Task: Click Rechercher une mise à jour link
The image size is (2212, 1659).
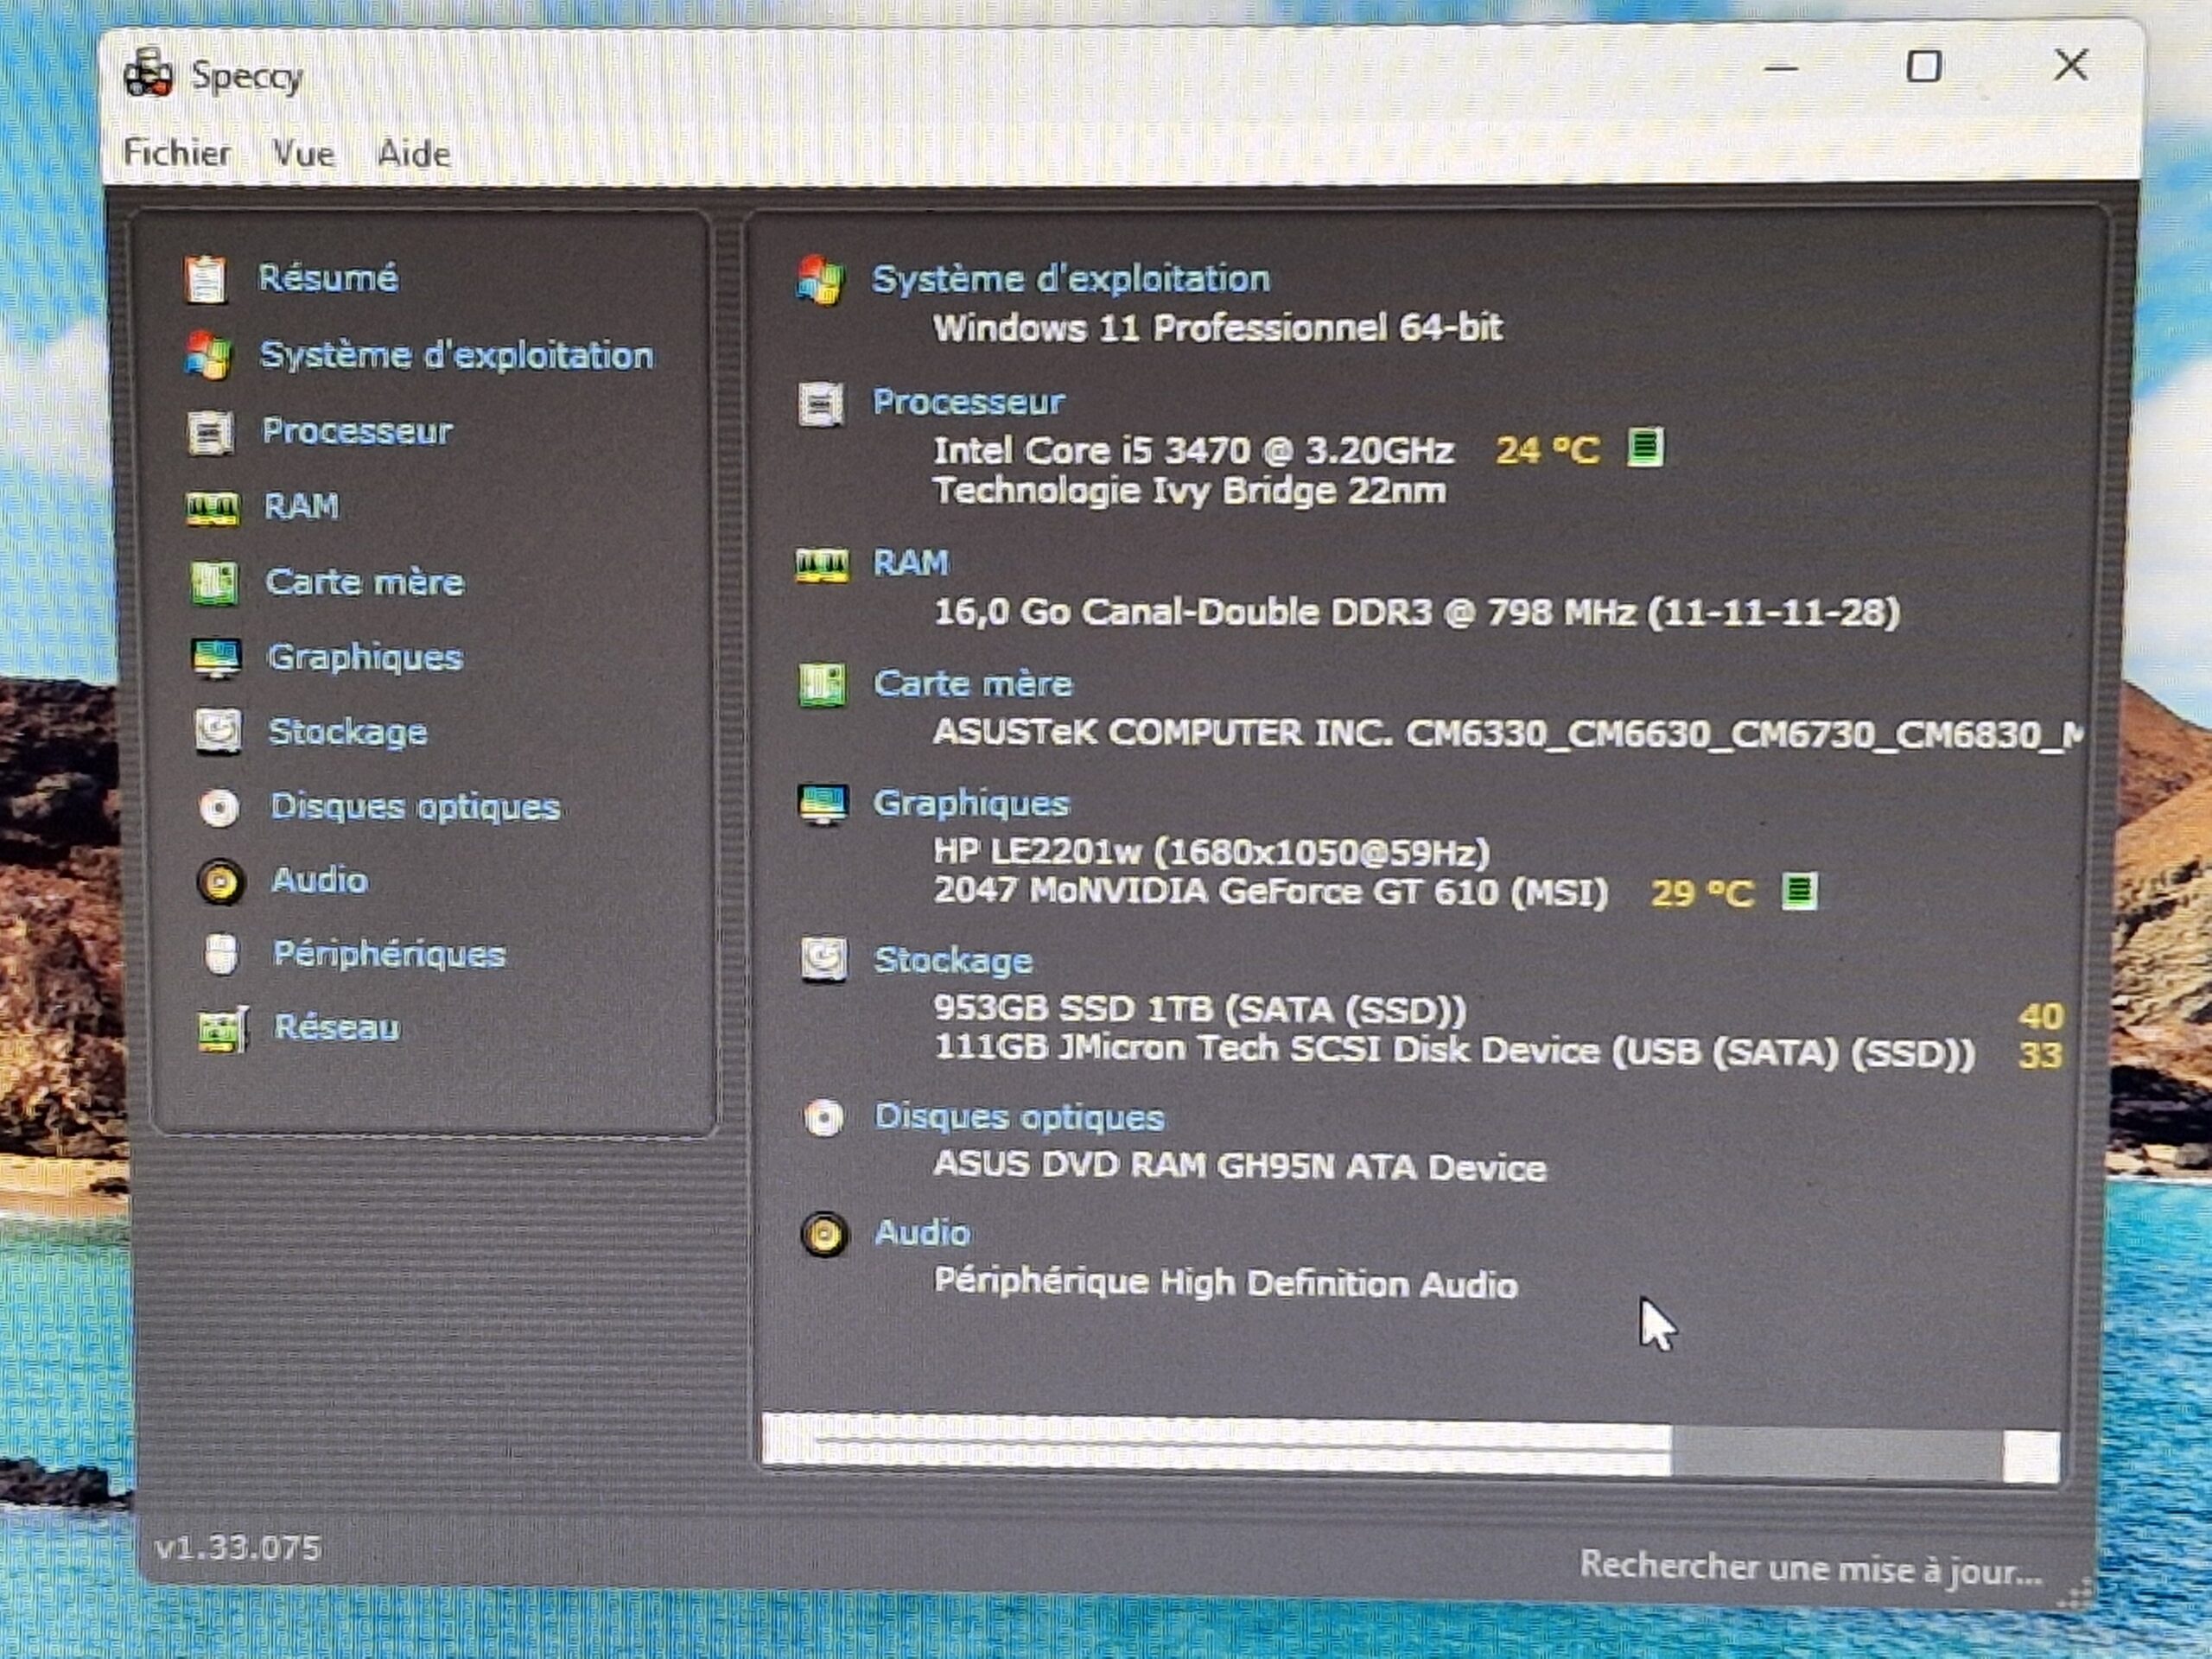Action: click(1810, 1567)
